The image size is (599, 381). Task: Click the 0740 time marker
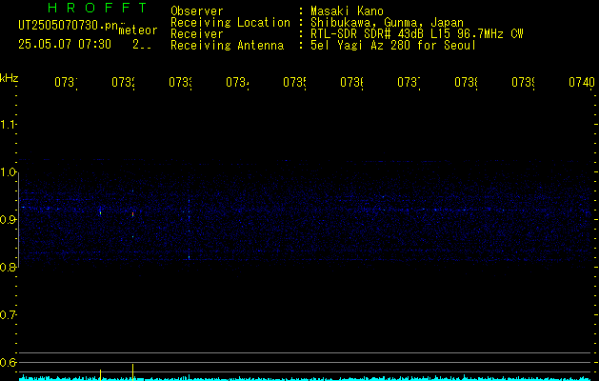582,82
